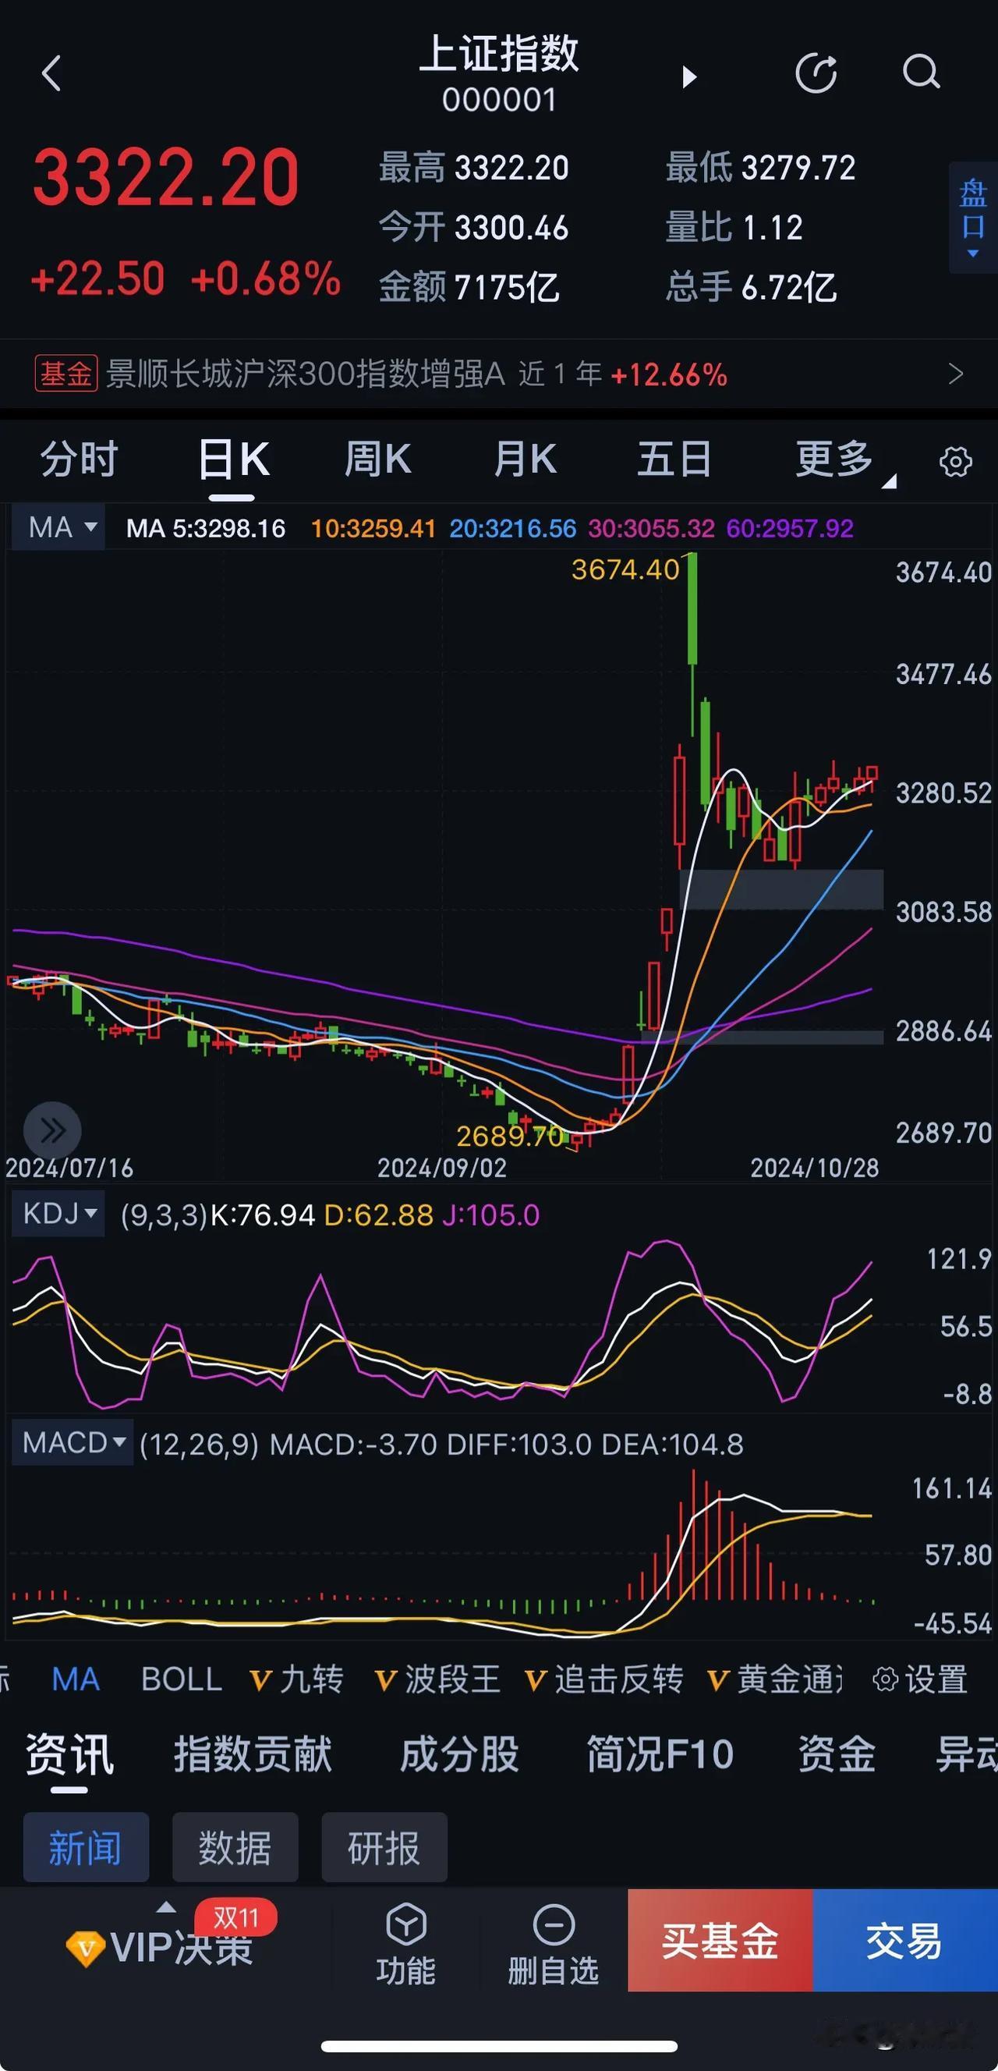Open the KDJ indicator dropdown
This screenshot has width=998, height=2071.
pos(58,1213)
